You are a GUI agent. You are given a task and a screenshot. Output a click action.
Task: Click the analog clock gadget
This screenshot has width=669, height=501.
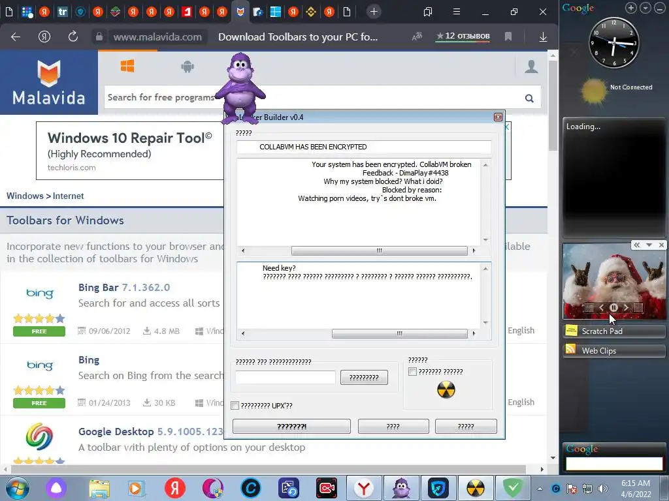click(x=614, y=42)
